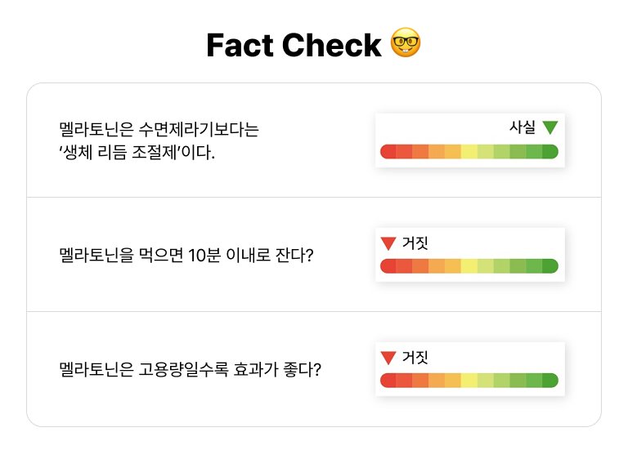Select the '고용량일수록 효과가 좋다?' question

pyautogui.click(x=190, y=369)
